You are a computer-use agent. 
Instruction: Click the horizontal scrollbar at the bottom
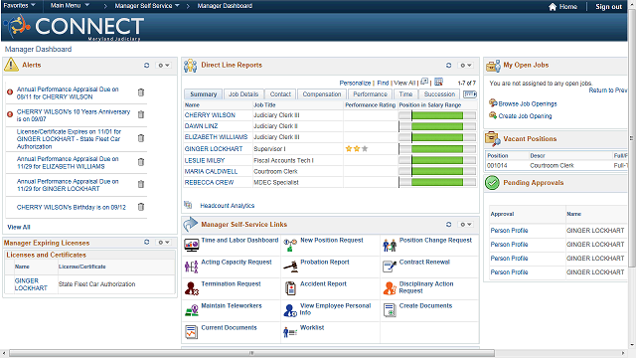tap(251, 353)
